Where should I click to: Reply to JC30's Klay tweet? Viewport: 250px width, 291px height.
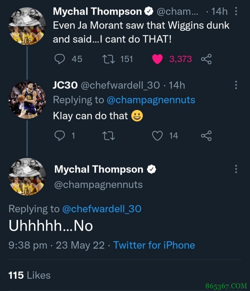[60, 135]
